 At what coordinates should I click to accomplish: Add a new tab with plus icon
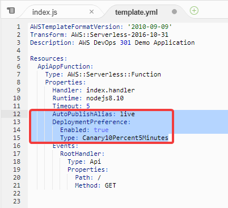click(194, 10)
